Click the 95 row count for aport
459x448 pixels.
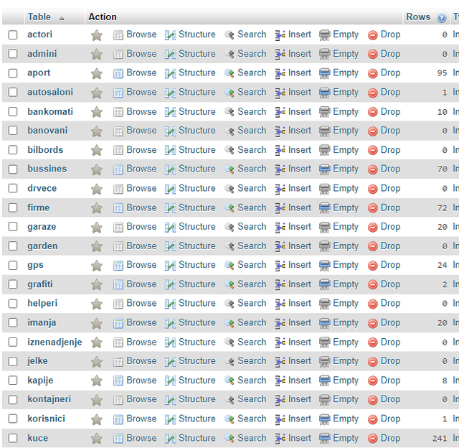point(442,73)
